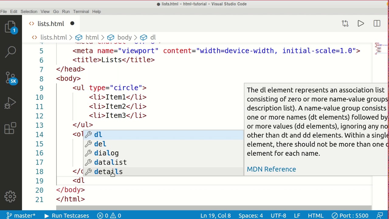Split the editor to the right
The image size is (389, 219).
[377, 24]
